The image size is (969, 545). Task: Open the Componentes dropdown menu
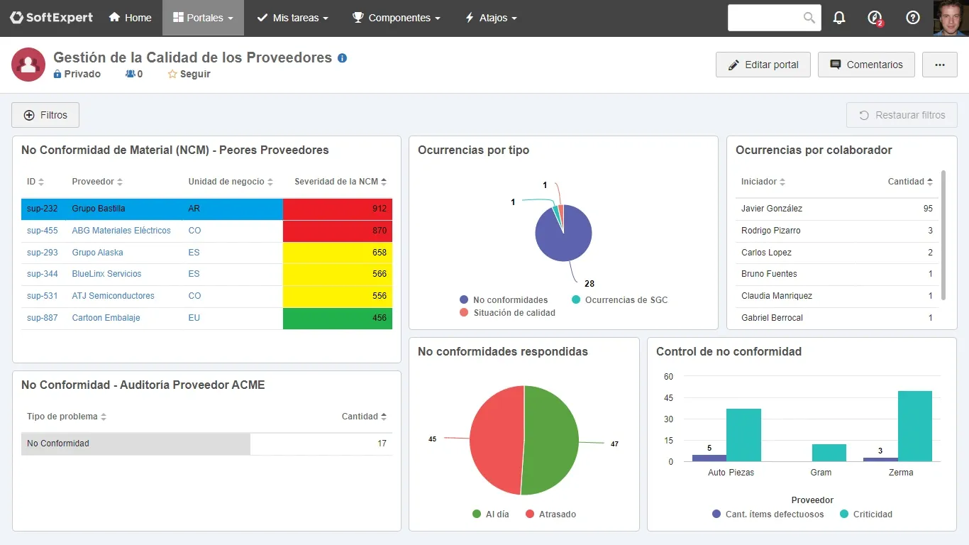tap(395, 18)
